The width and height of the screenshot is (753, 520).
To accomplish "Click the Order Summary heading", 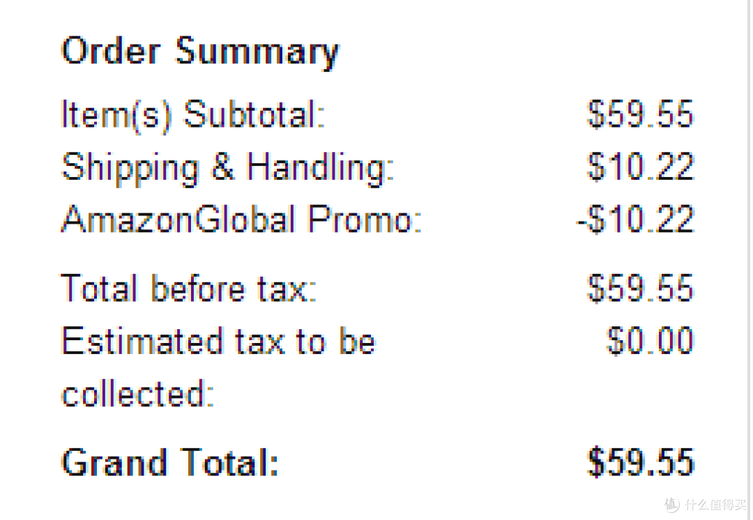I will coord(200,52).
